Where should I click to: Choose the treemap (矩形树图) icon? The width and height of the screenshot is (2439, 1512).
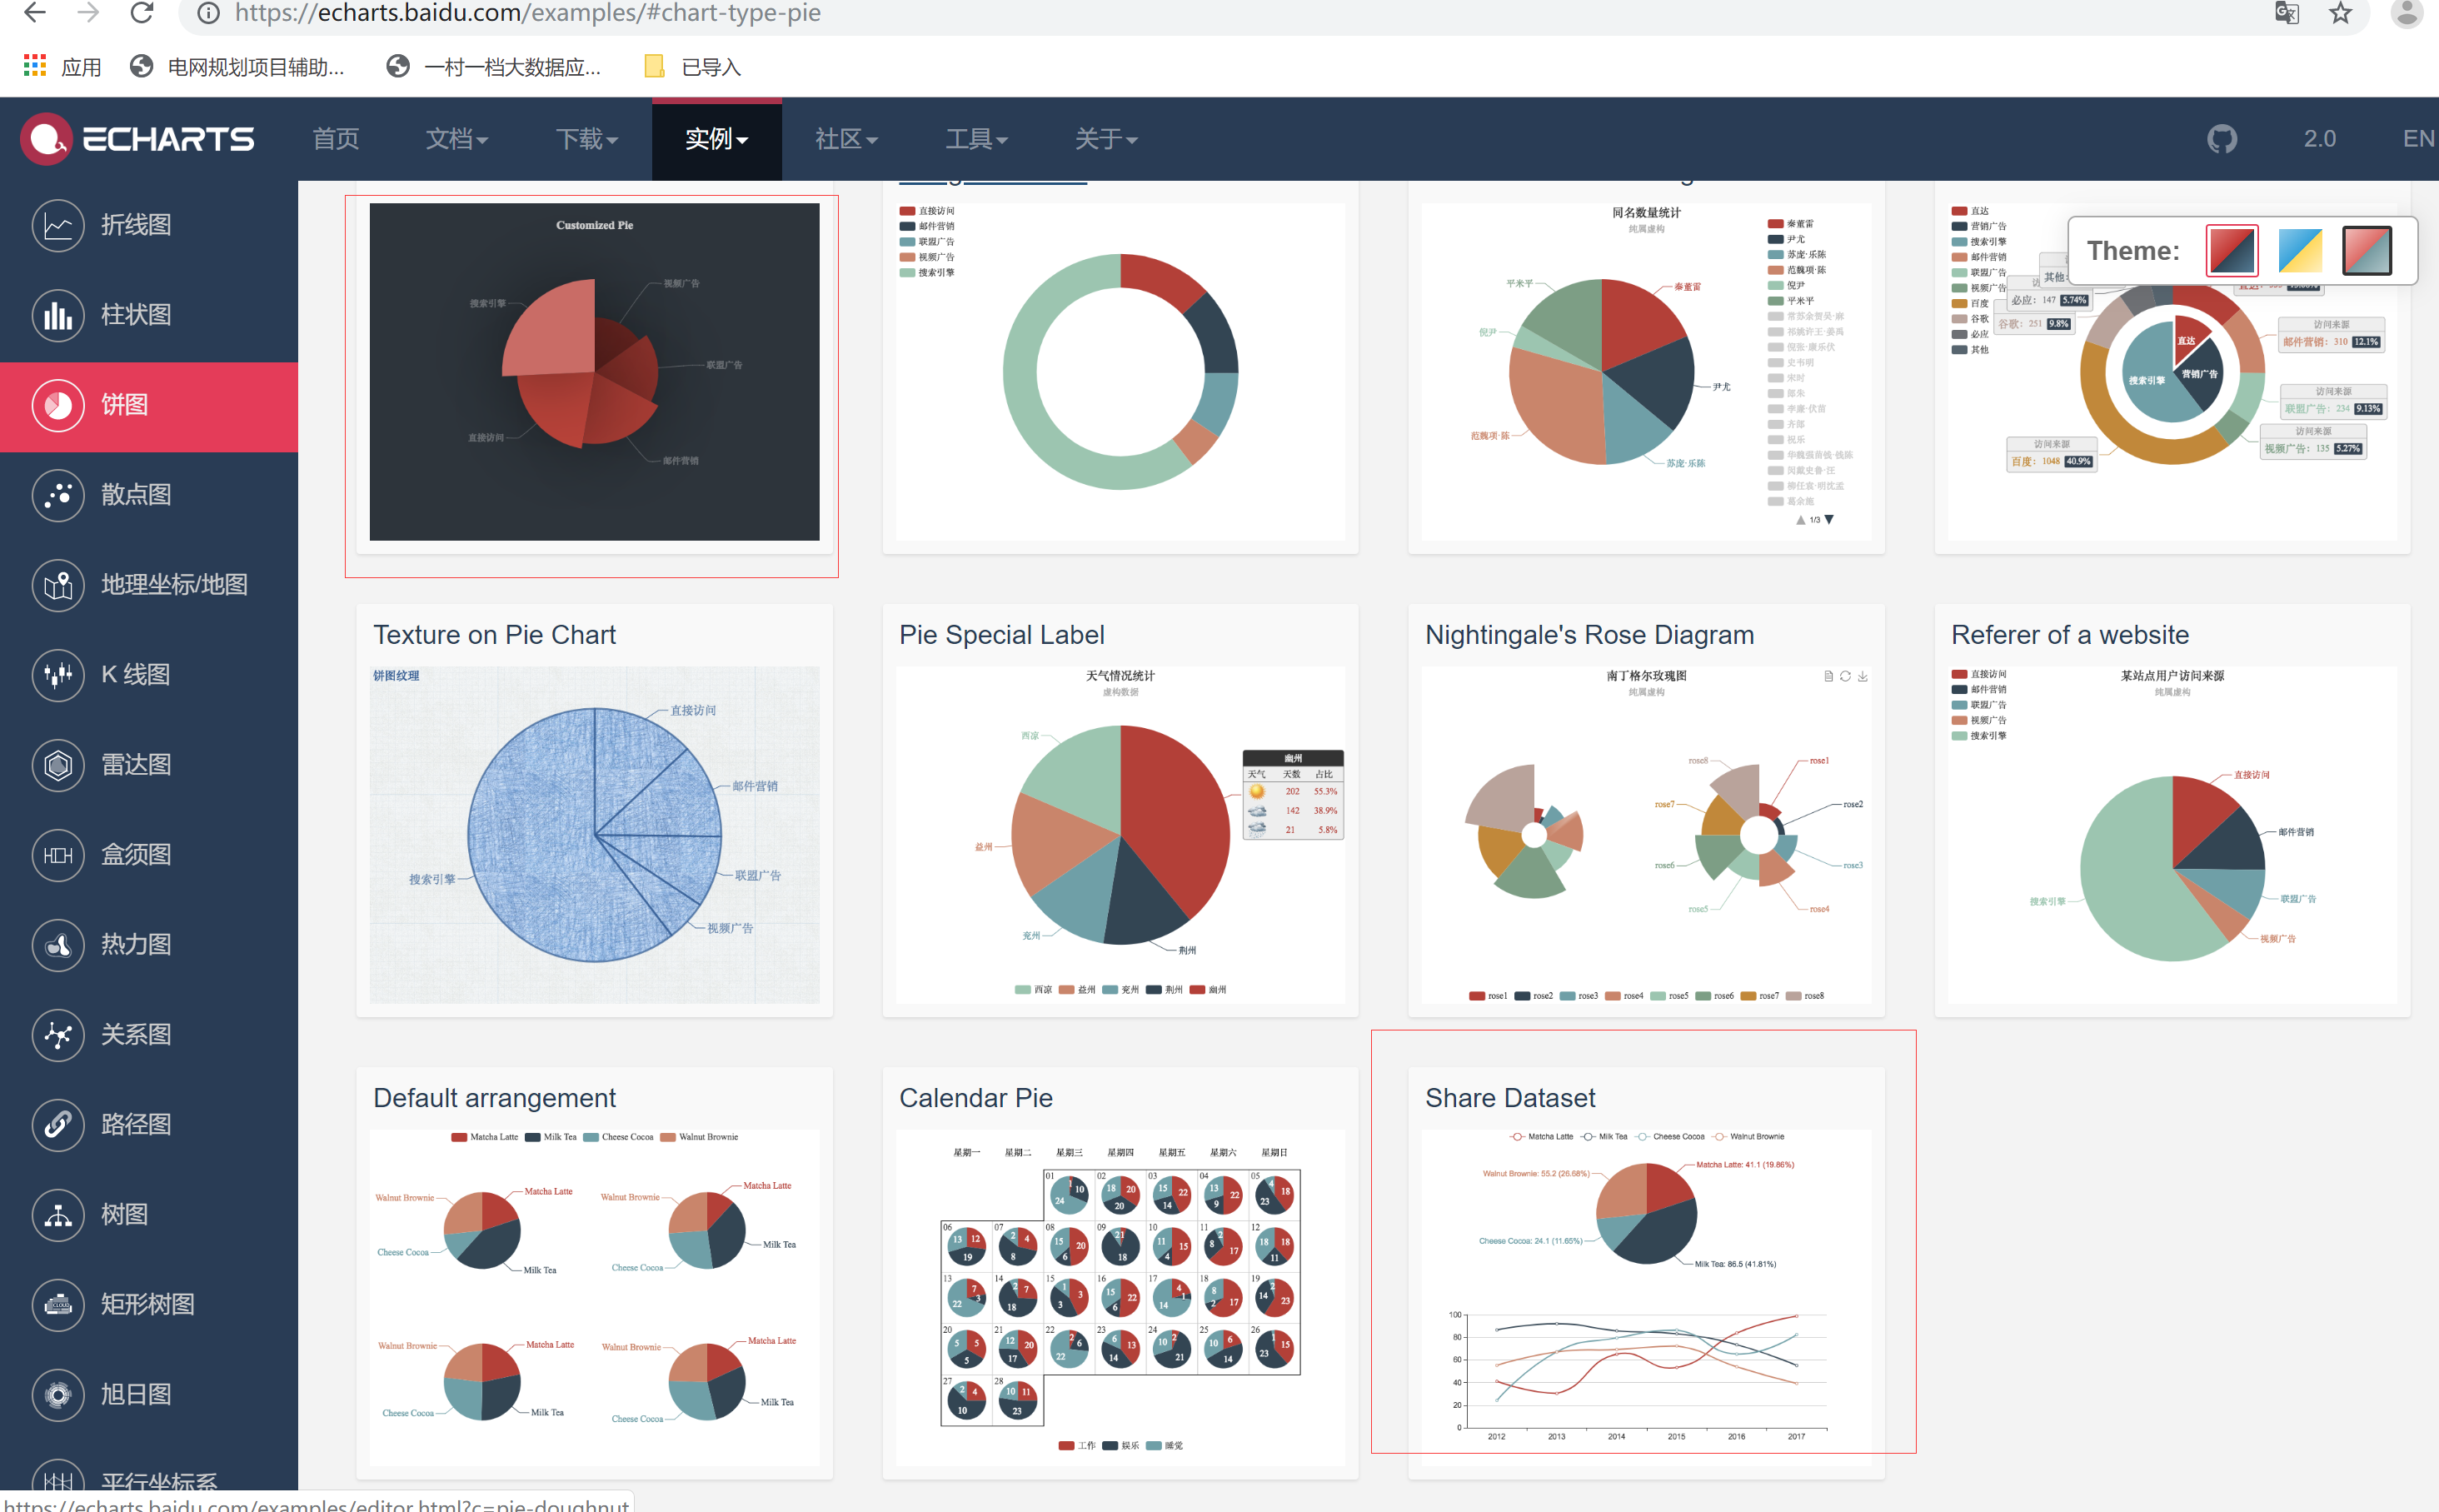click(x=58, y=1305)
